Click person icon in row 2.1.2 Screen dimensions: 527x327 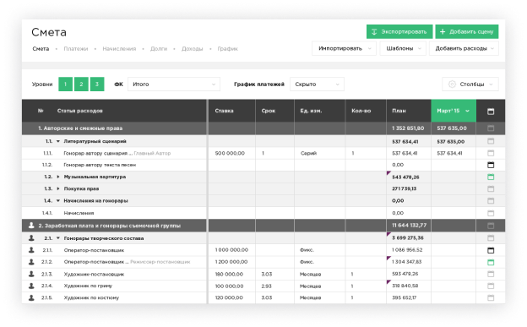pyautogui.click(x=31, y=262)
